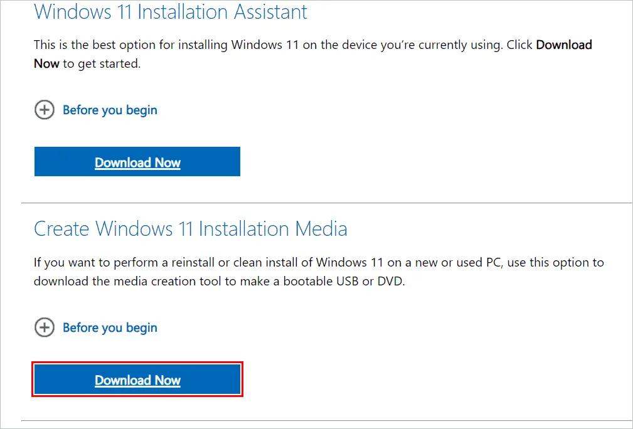The height and width of the screenshot is (429, 633).
Task: Expand the plus icon under Installation Assistant
Action: (x=45, y=110)
